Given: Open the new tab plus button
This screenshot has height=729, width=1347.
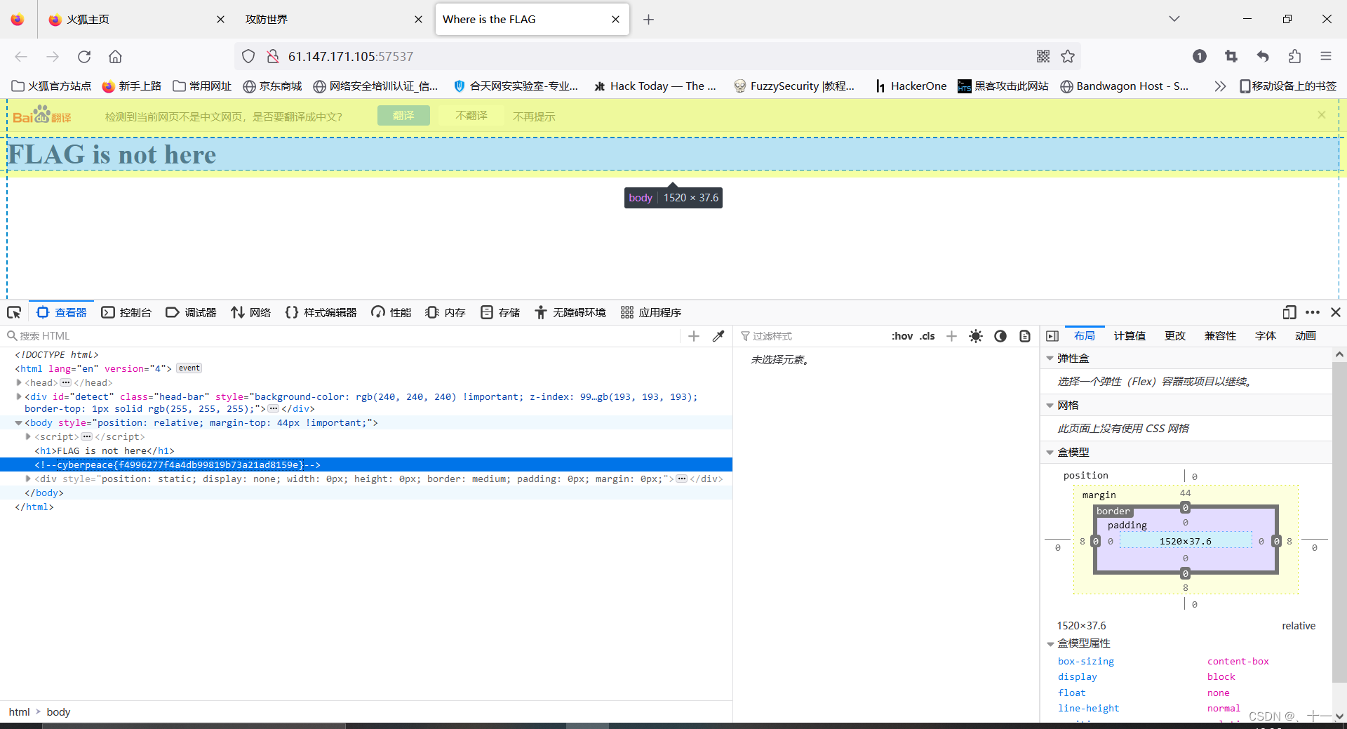Looking at the screenshot, I should pos(648,20).
